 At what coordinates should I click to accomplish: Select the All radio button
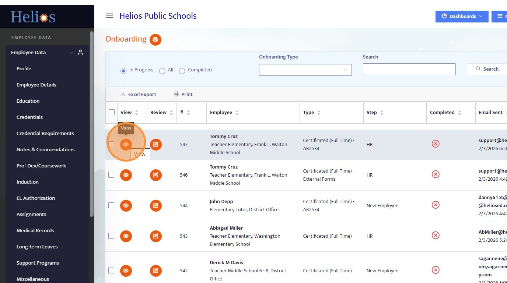pyautogui.click(x=162, y=71)
